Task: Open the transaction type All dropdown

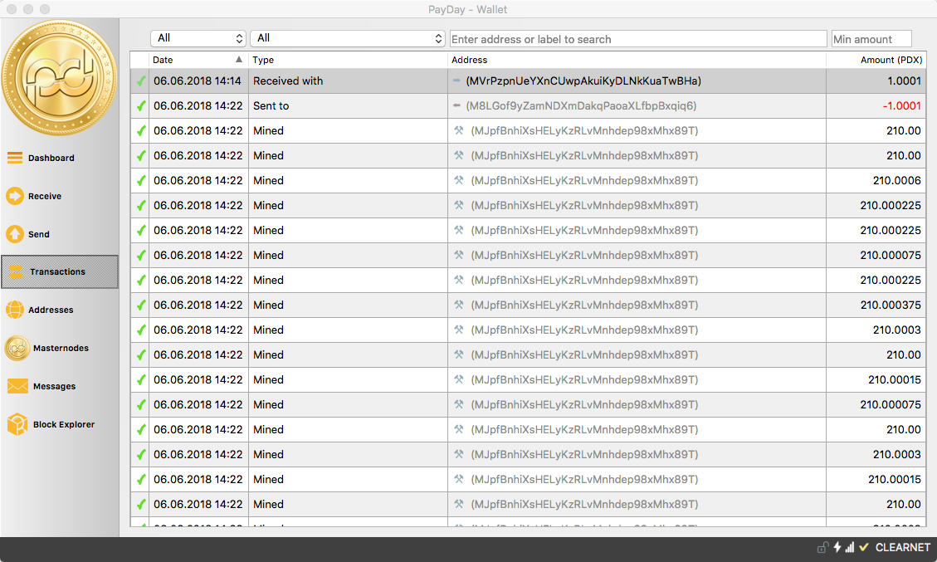Action: (348, 38)
